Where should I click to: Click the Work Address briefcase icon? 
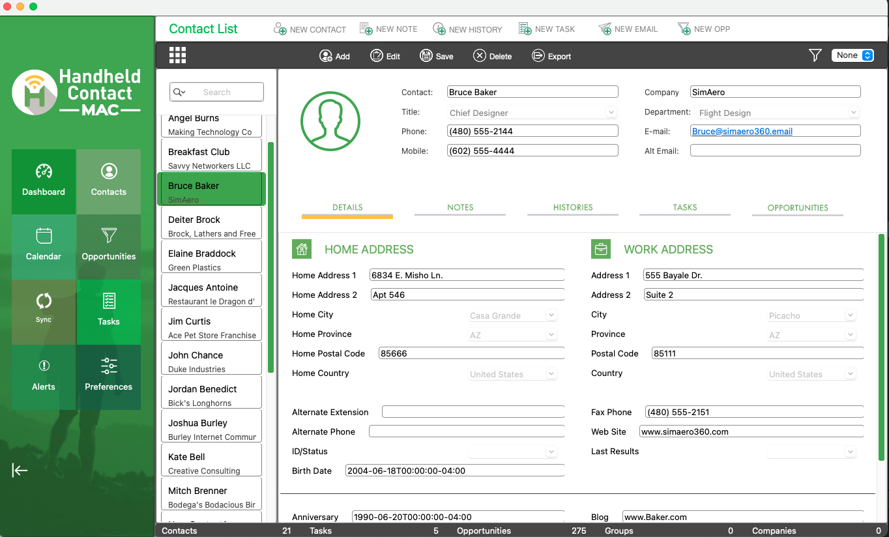point(600,249)
